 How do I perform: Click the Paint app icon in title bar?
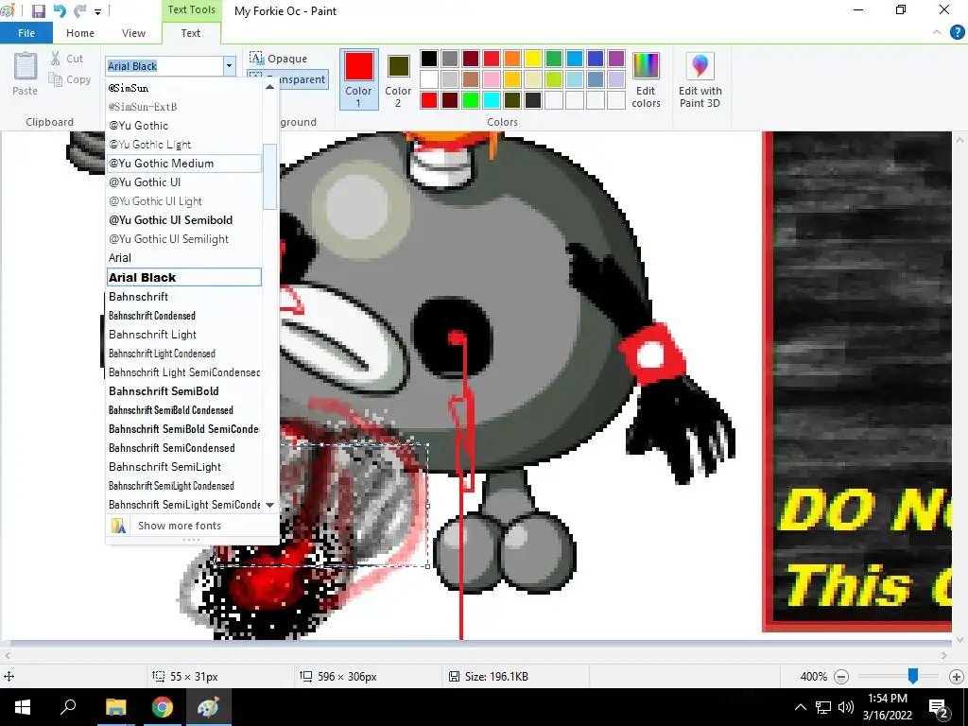(x=8, y=11)
